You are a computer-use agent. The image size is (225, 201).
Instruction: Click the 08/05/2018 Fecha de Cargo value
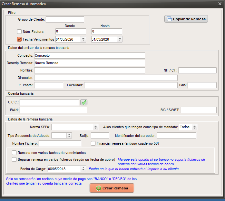point(64,169)
